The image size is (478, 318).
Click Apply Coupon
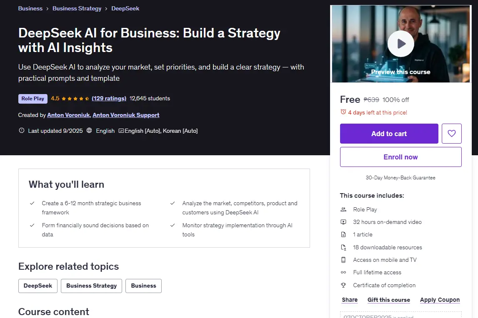(x=440, y=300)
